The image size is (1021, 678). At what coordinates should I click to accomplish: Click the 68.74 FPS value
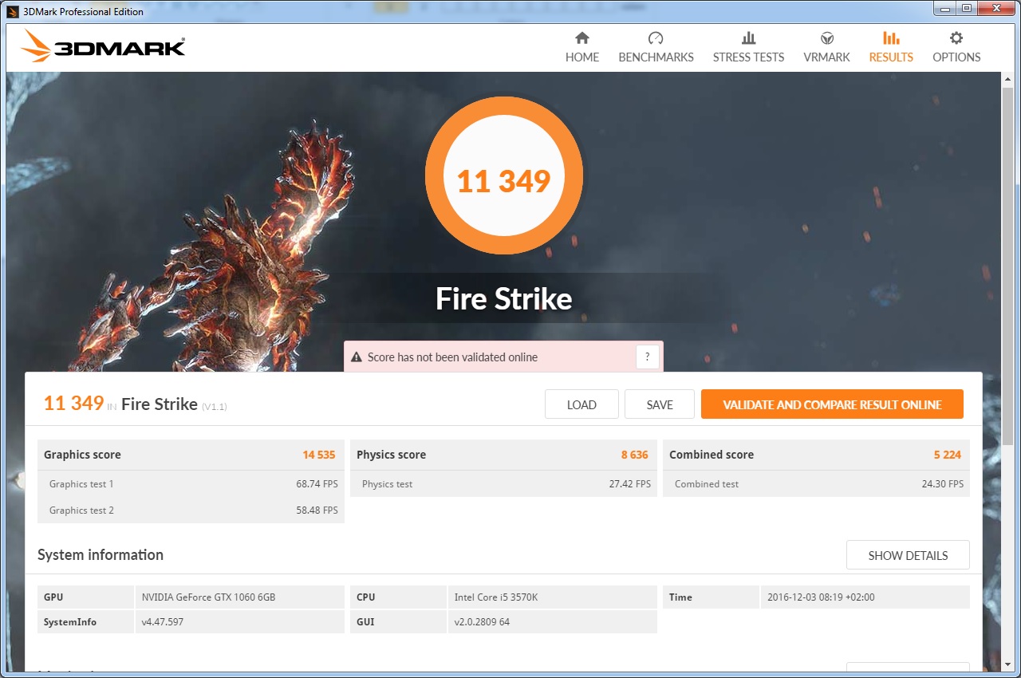(317, 484)
